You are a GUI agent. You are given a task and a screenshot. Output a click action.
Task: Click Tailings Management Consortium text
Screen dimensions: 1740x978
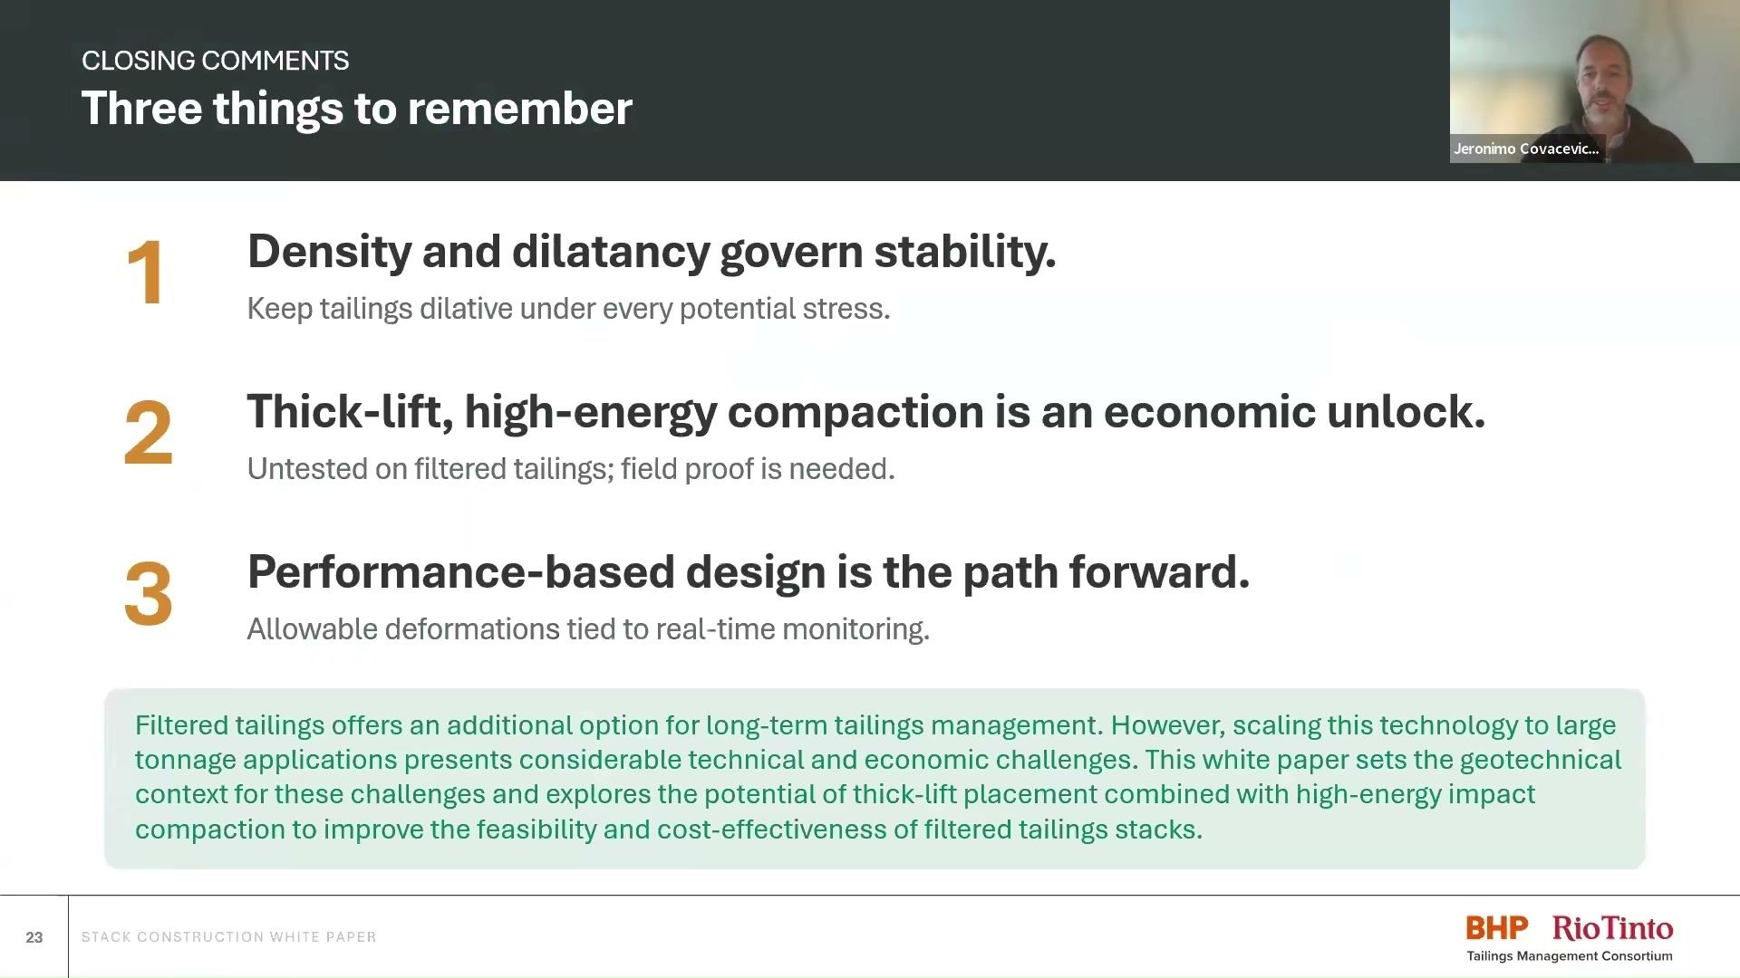pos(1569,956)
